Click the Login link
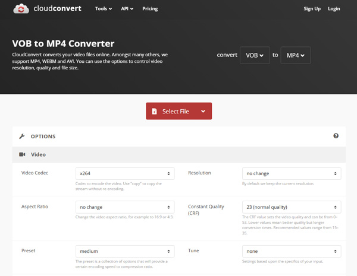The width and height of the screenshot is (357, 276). 334,9
